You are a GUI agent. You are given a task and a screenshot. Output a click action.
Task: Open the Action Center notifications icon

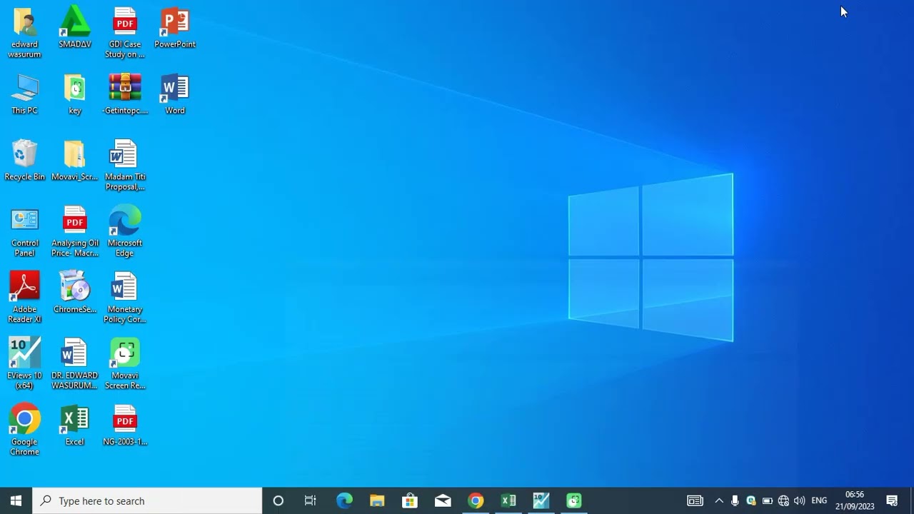pos(892,501)
